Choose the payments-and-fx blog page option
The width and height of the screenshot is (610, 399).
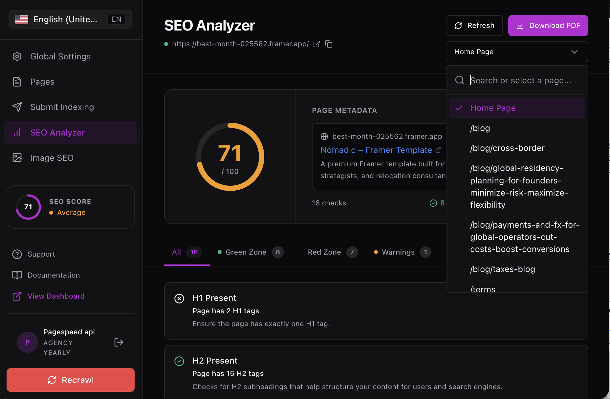(x=517, y=237)
